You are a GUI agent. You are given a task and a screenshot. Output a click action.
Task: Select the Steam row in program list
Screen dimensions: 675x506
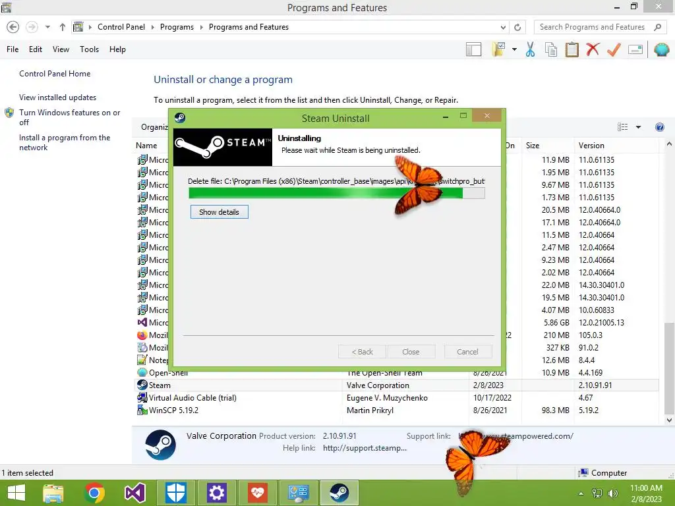coord(397,385)
